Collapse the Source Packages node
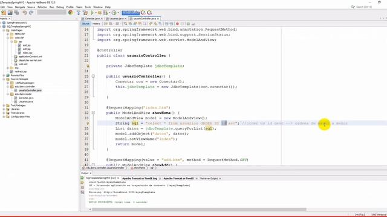The height and width of the screenshot is (217, 387). point(4,79)
